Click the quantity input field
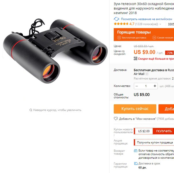174x173 pixels. pos(146,86)
